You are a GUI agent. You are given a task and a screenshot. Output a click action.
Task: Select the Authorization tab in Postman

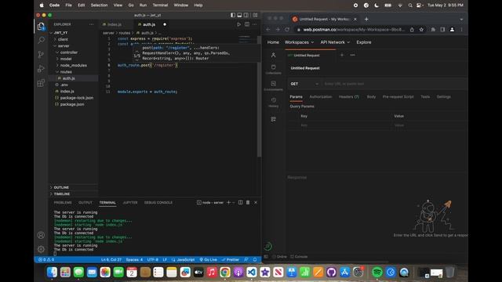(321, 96)
